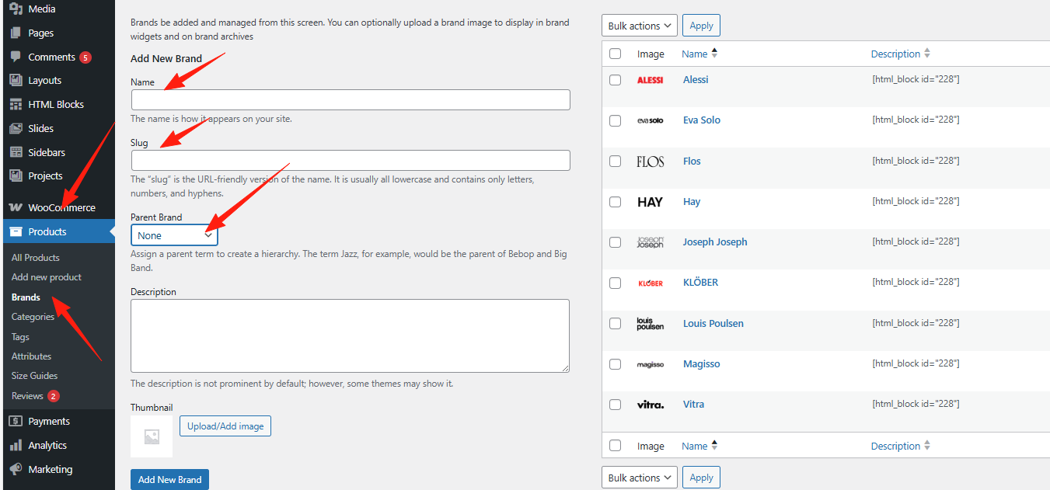Click the Upload/Add image button
Screen dimensions: 1050x490
225,426
